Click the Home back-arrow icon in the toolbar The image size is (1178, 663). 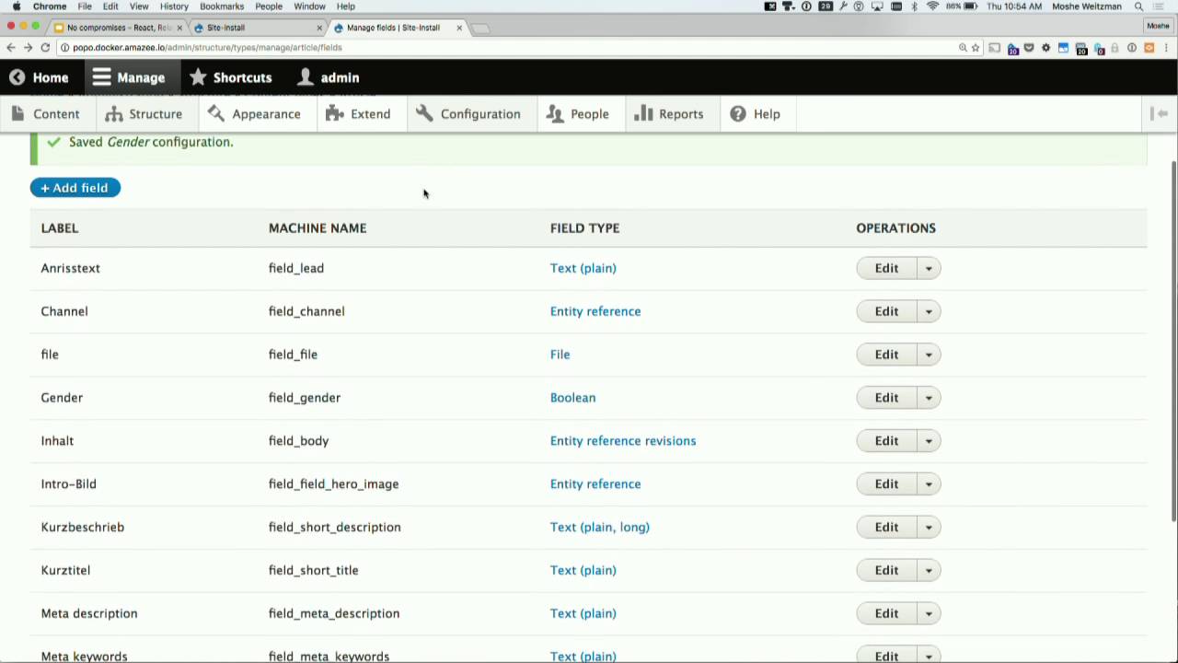(x=17, y=77)
